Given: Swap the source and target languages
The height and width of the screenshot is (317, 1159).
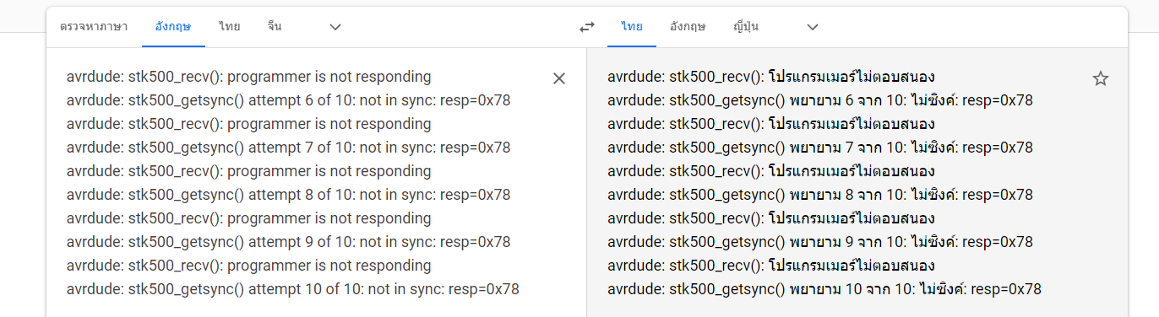Looking at the screenshot, I should [x=587, y=27].
